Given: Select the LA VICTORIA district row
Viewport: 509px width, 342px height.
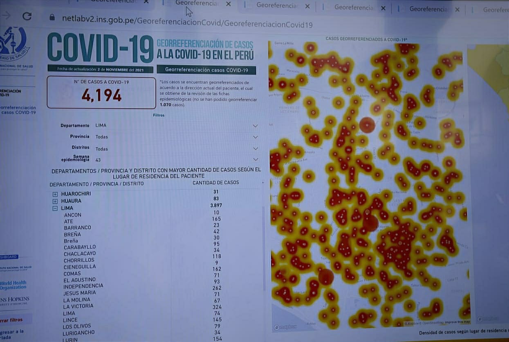Looking at the screenshot, I should pos(78,306).
